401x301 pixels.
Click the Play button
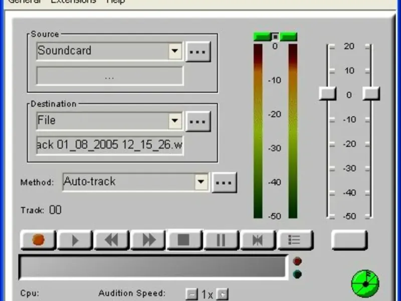[75, 240]
